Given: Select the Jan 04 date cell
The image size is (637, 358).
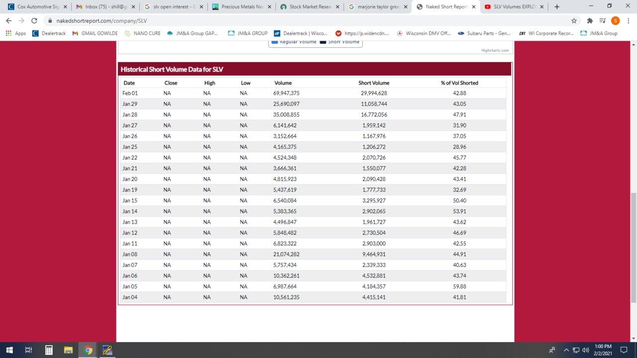Looking at the screenshot, I should coord(130,297).
